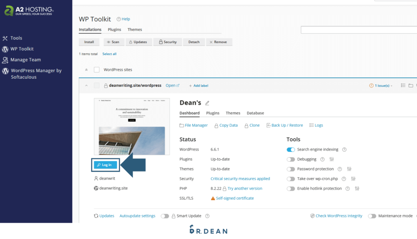Click the list view icon near issues
Viewport: 417px width, 239px height.
(403, 86)
